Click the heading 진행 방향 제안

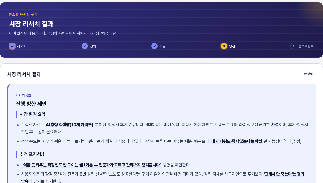[x=31, y=104]
